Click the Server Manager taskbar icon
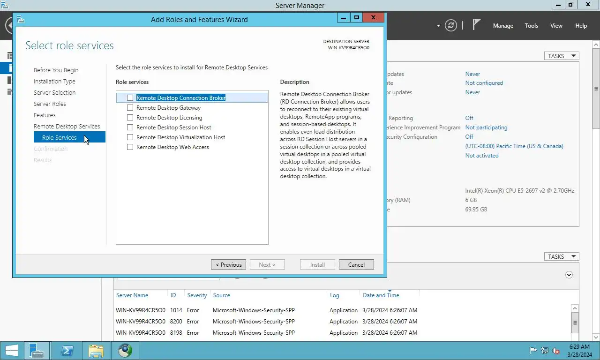Image resolution: width=600 pixels, height=360 pixels. 37,351
